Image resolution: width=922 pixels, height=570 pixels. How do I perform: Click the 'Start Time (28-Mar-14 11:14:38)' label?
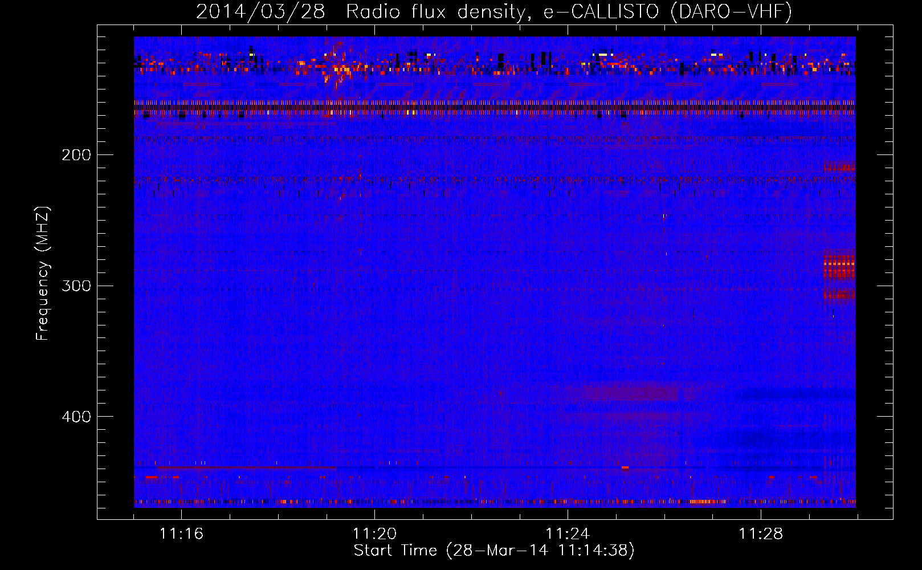493,551
